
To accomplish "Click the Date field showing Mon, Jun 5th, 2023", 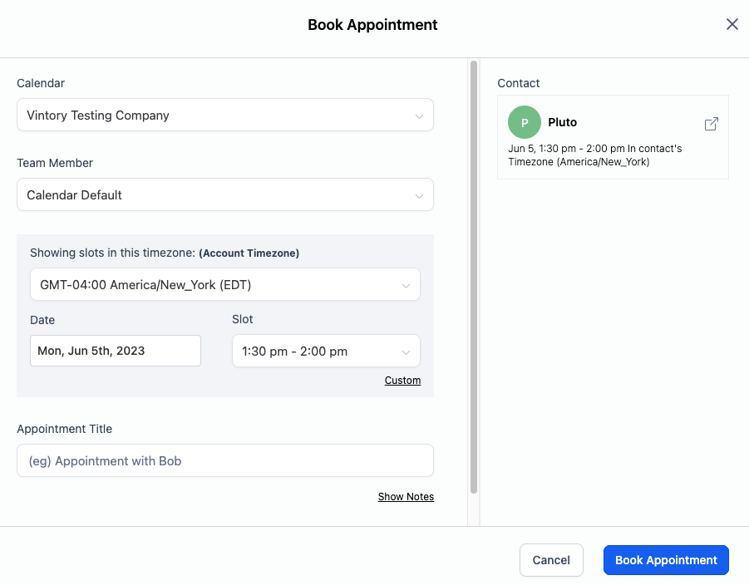I will pyautogui.click(x=116, y=351).
